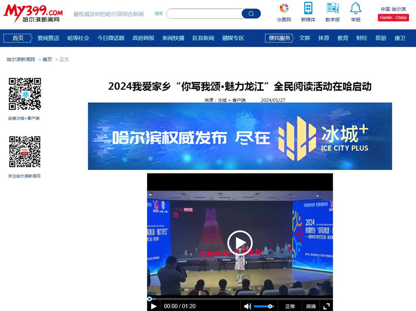
Task: Select the 政府网报 navigation item
Action: tap(144, 38)
